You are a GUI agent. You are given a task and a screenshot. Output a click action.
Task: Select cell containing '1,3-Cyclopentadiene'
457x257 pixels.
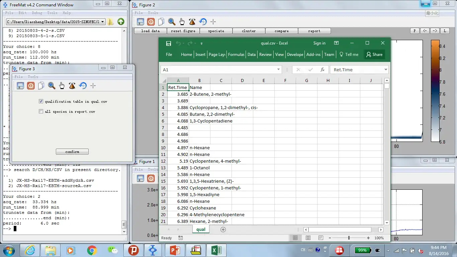point(199,121)
